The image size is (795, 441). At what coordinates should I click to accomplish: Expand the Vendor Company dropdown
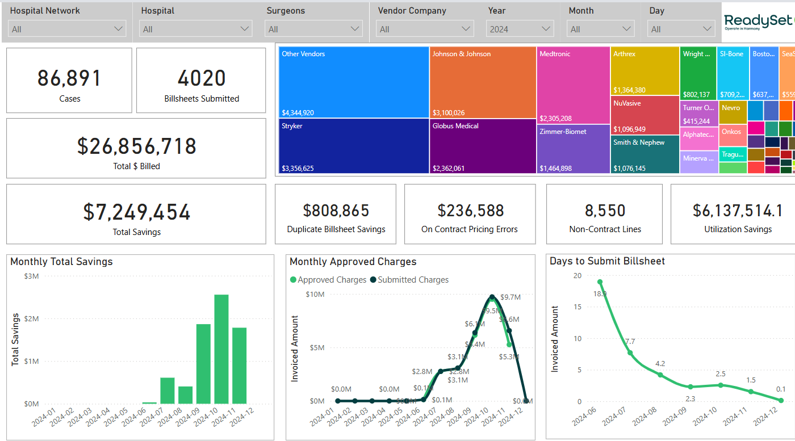[425, 29]
